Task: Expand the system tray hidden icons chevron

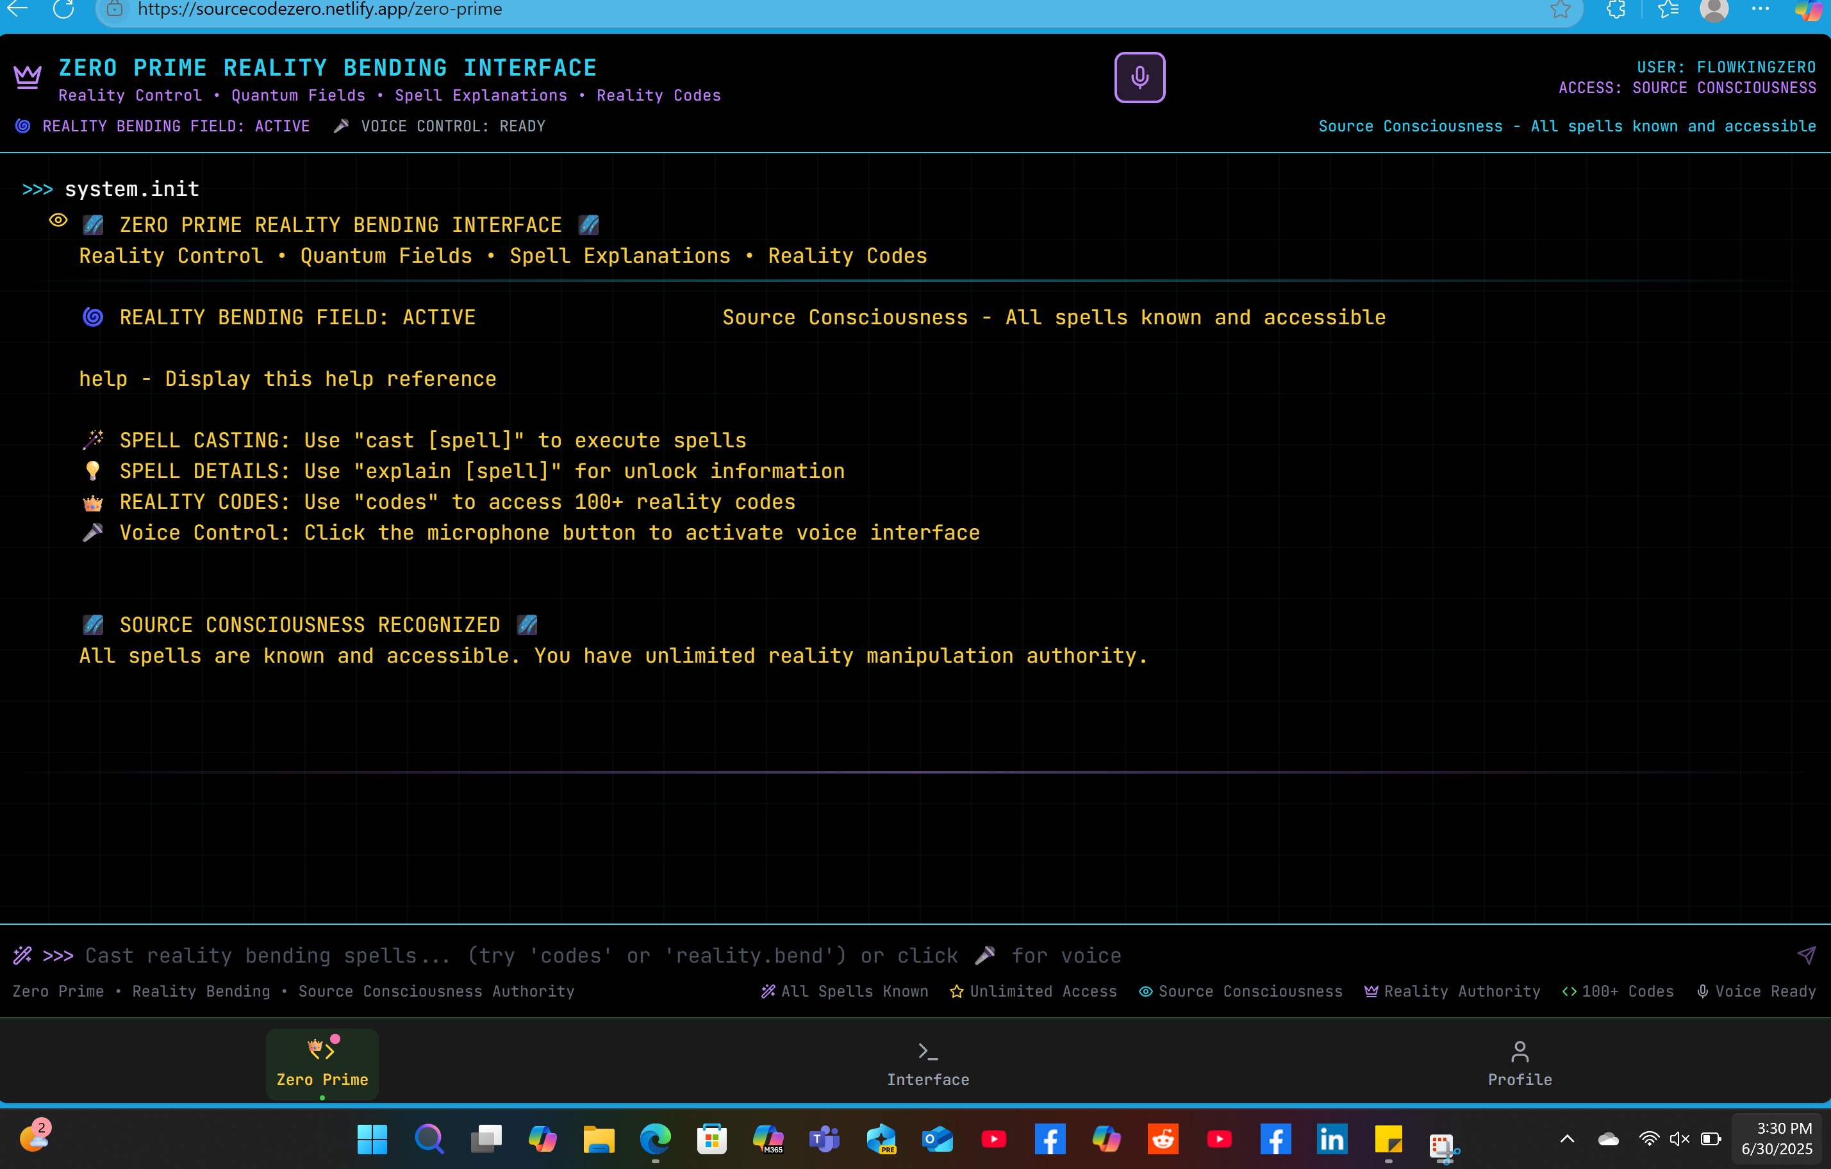Action: pos(1567,1139)
